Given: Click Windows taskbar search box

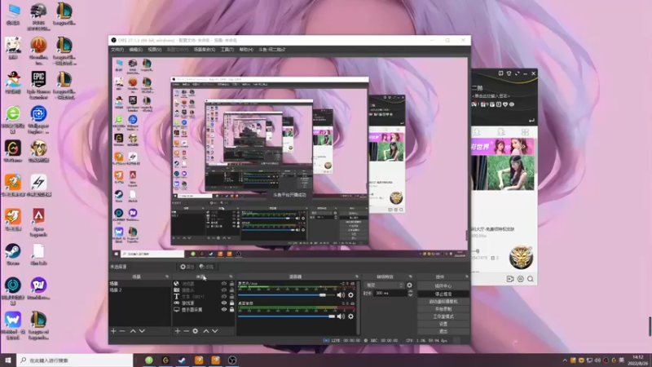Looking at the screenshot, I should tap(75, 360).
